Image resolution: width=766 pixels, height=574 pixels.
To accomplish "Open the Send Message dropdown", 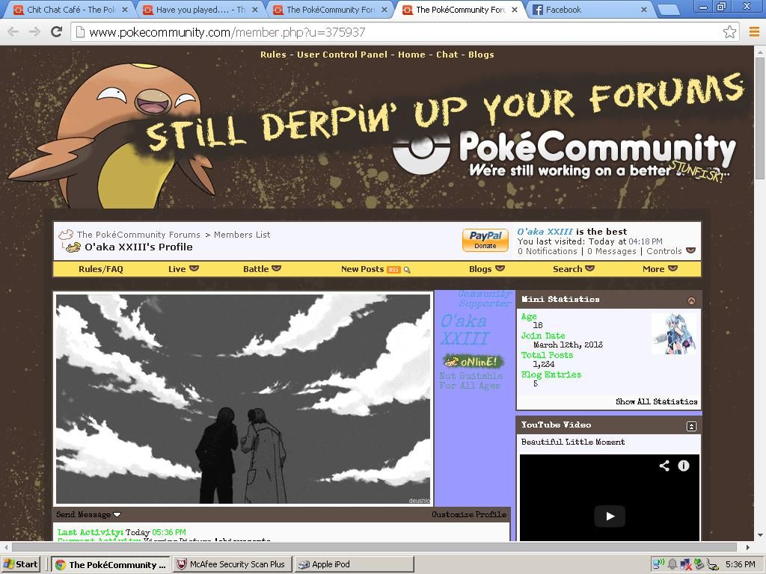I will (88, 514).
